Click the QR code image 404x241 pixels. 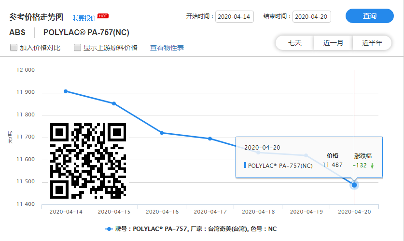[x=88, y=161]
